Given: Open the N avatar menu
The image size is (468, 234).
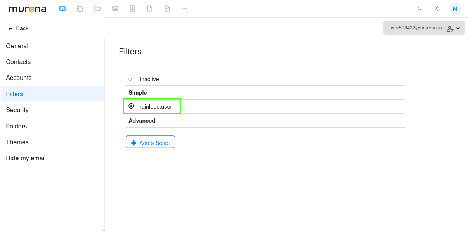Looking at the screenshot, I should click(455, 8).
